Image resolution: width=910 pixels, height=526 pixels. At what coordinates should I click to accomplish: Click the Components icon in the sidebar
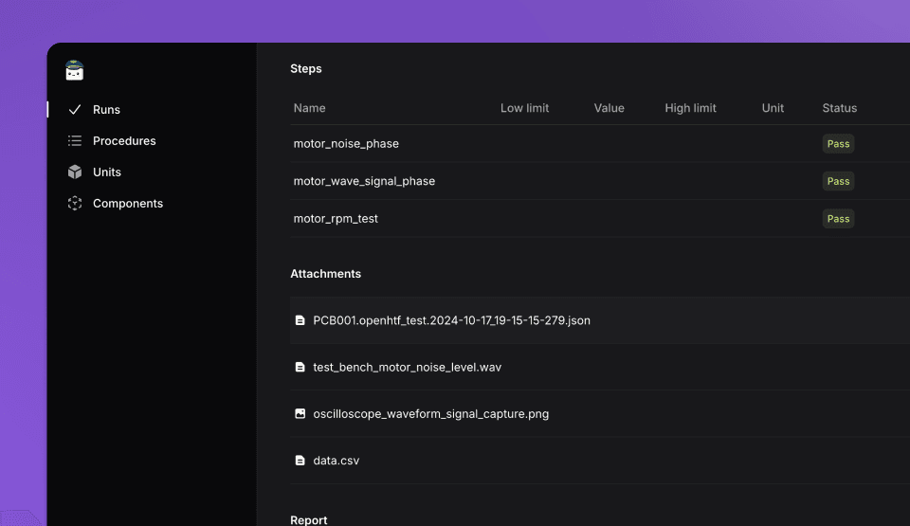(x=74, y=203)
